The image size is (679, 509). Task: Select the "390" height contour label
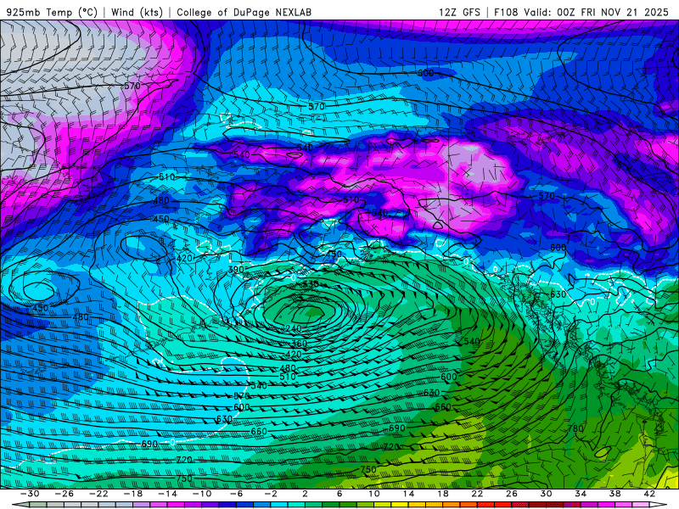[x=236, y=269]
